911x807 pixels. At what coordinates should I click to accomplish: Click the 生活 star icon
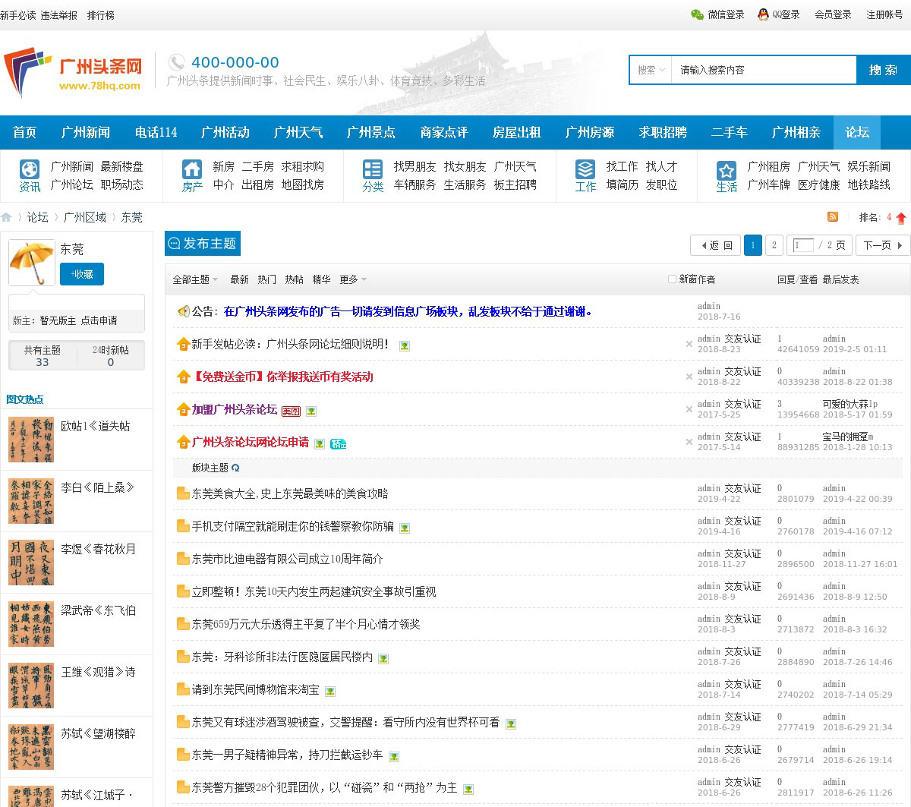tap(727, 170)
